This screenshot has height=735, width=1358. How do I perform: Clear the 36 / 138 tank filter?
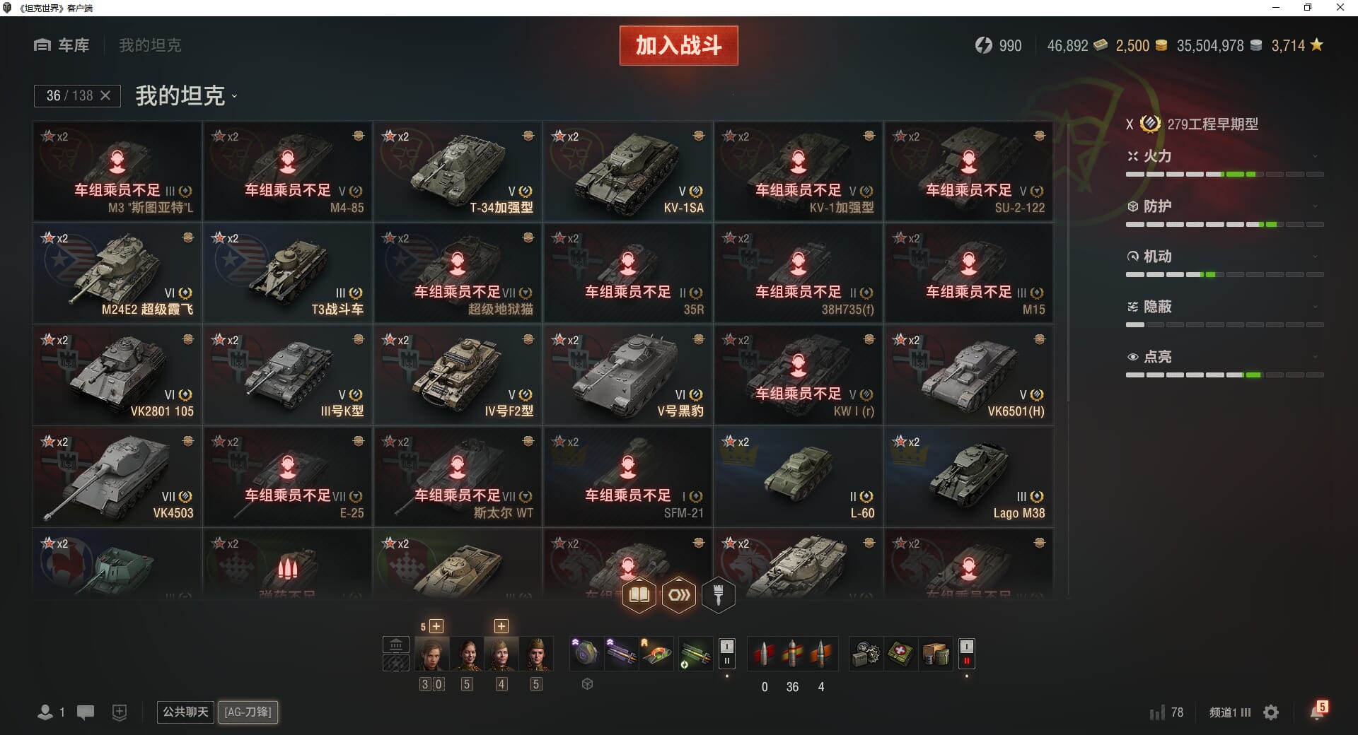click(x=105, y=95)
